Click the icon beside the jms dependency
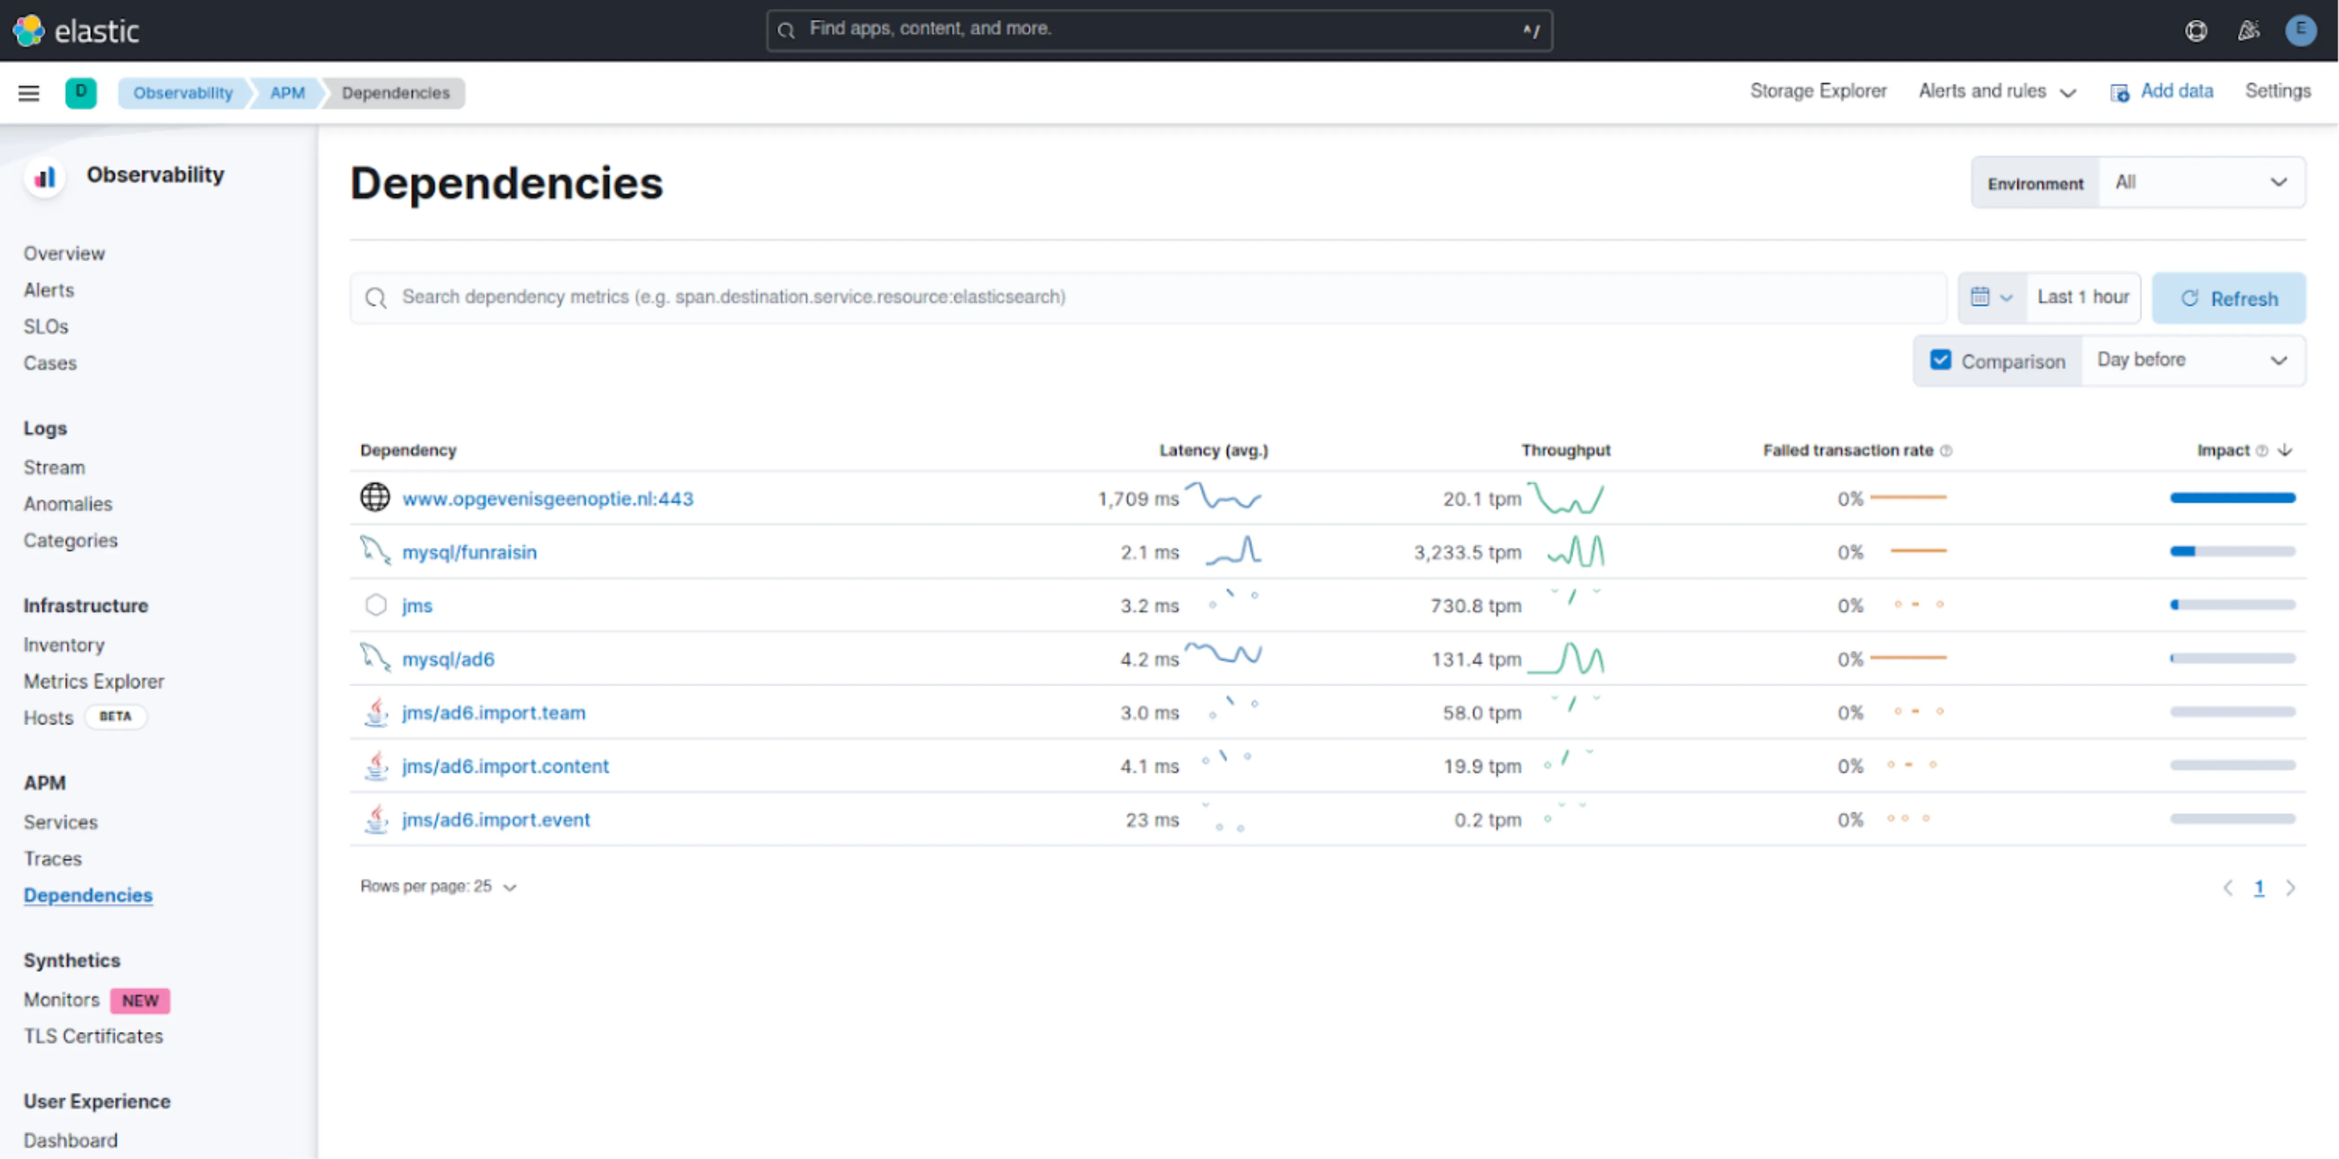 point(375,605)
